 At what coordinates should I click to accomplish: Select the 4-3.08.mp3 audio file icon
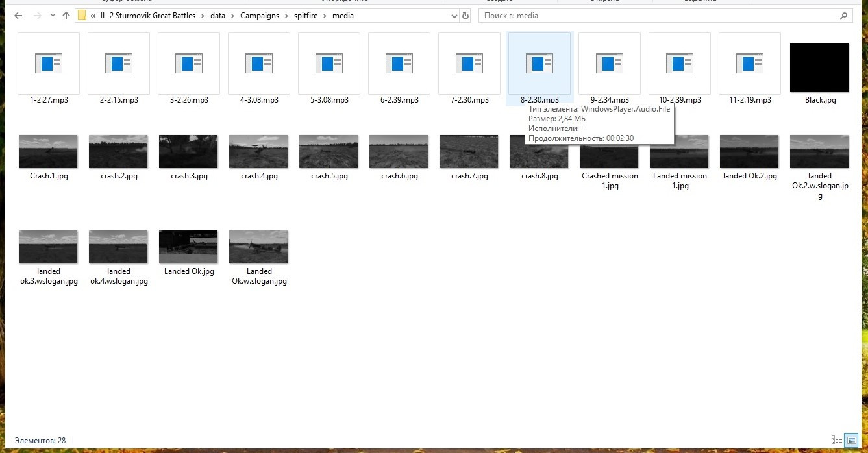pyautogui.click(x=259, y=64)
